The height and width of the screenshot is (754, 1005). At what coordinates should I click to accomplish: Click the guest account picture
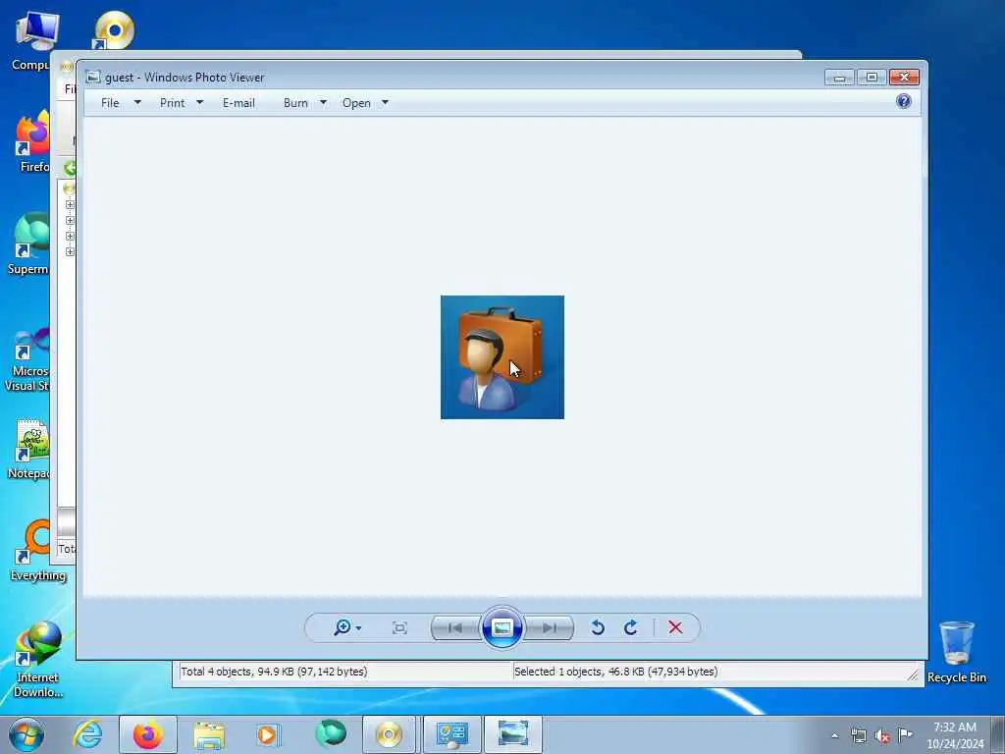[x=502, y=357]
